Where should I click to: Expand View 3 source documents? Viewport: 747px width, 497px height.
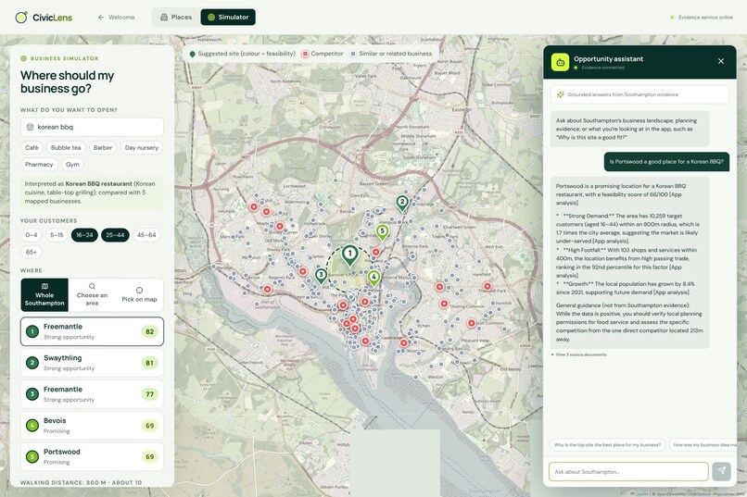tap(579, 354)
